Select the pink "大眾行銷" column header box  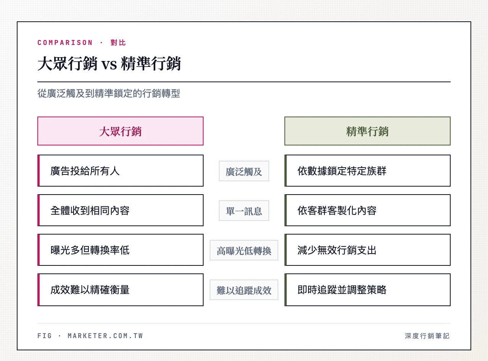[120, 131]
